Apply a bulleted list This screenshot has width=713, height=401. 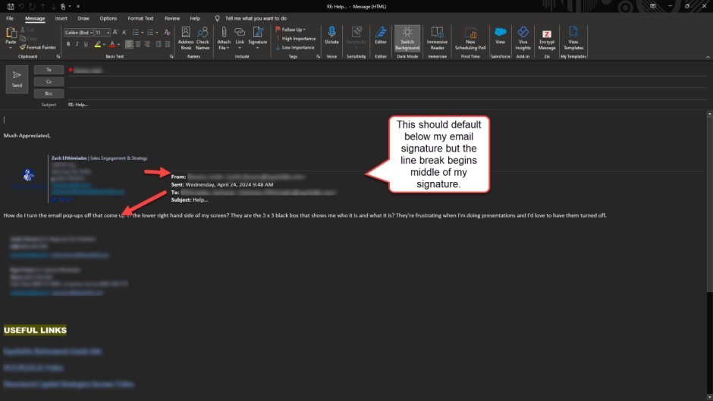pyautogui.click(x=136, y=33)
